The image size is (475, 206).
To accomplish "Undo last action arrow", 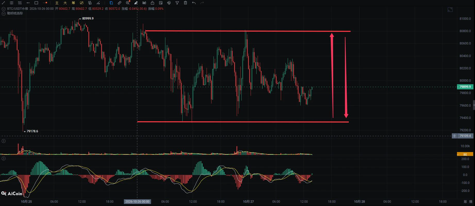I will pyautogui.click(x=194, y=3).
